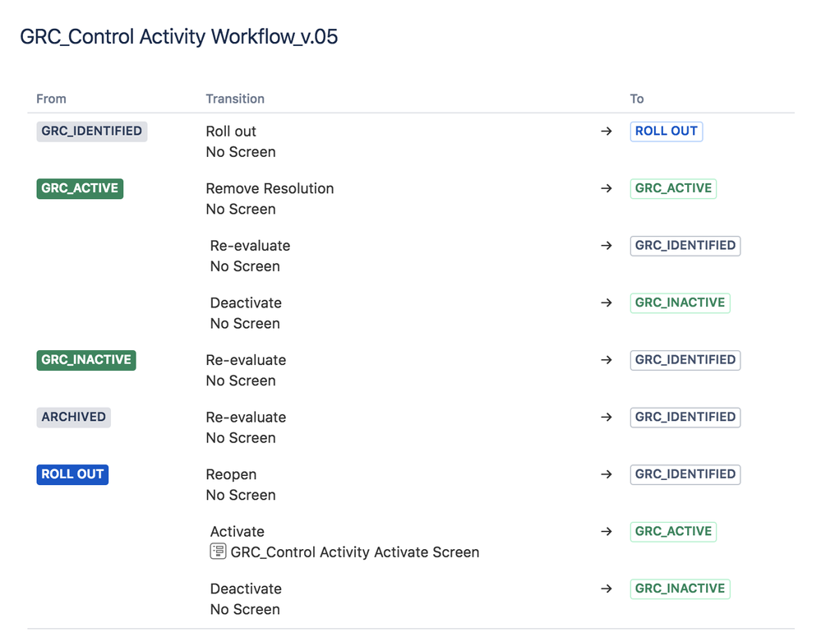Image resolution: width=821 pixels, height=642 pixels.
Task: Click the GRC_ACTIVE status in the From column
Action: coord(80,188)
